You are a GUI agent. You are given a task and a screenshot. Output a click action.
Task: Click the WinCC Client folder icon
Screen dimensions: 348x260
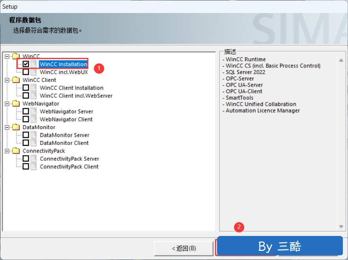tap(16, 80)
